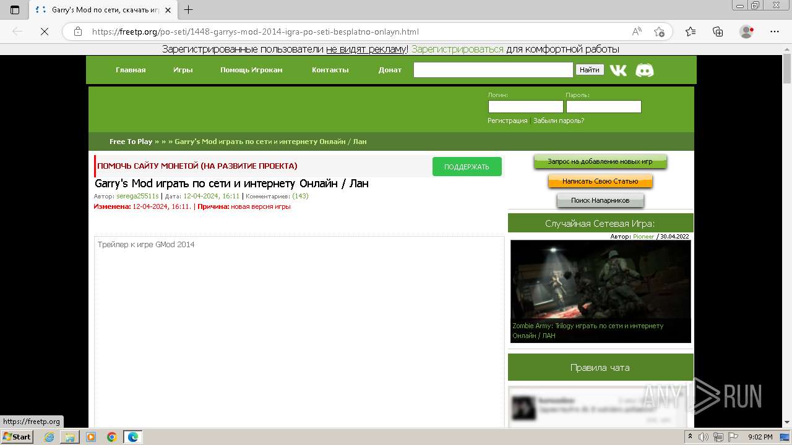Open Zombie Army: Trilogy title link

[588, 331]
